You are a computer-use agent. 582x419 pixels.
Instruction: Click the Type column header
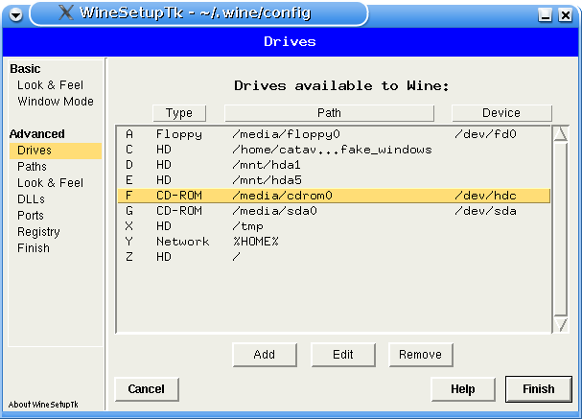click(179, 113)
